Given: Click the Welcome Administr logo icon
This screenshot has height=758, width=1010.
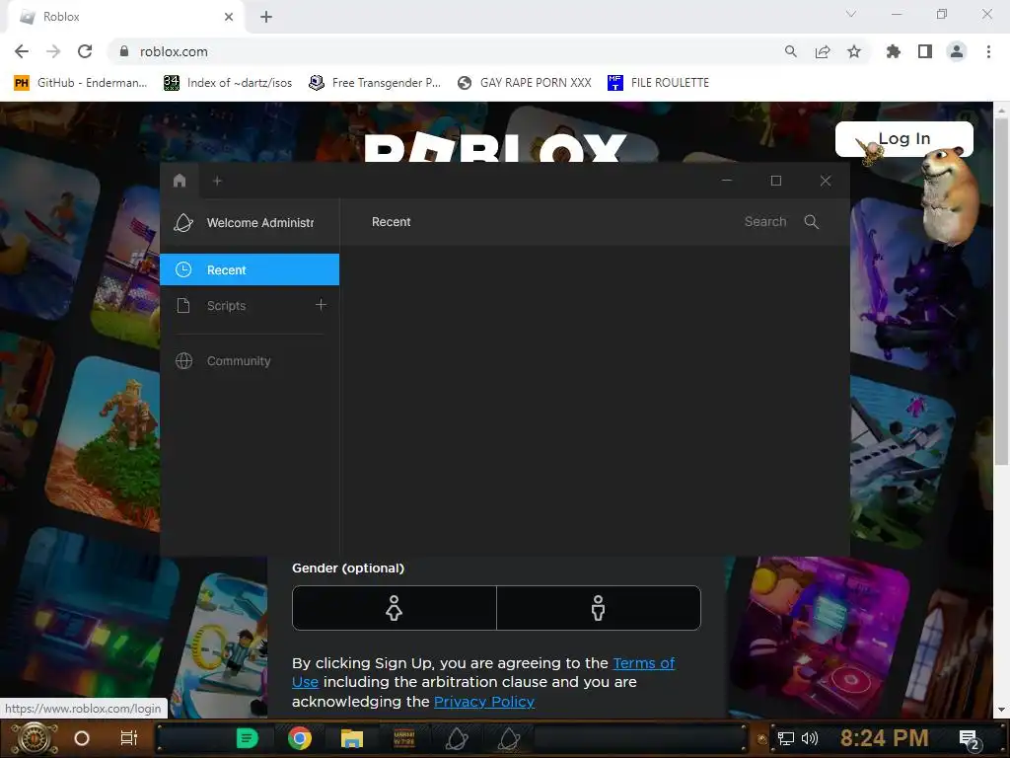Looking at the screenshot, I should [183, 222].
